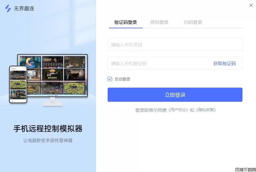The width and height of the screenshot is (256, 172).
Task: Click the 让电脑秒变手游托管神器 subtitle text
Action: 48,140
